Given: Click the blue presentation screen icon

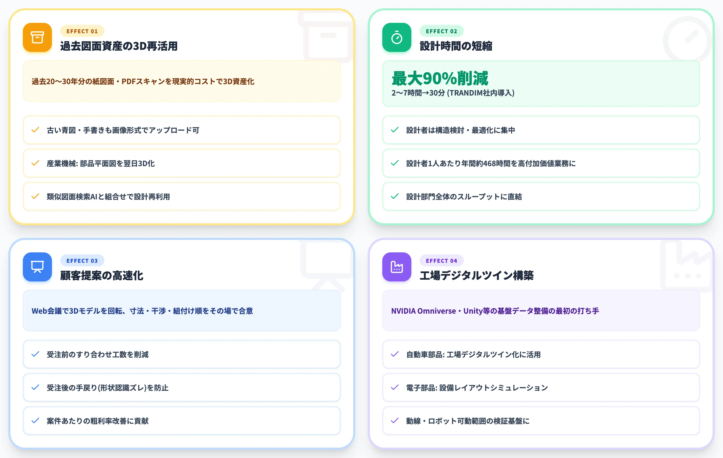Looking at the screenshot, I should click(x=37, y=267).
